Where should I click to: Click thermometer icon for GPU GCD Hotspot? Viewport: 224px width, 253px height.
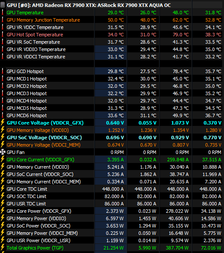(3, 71)
